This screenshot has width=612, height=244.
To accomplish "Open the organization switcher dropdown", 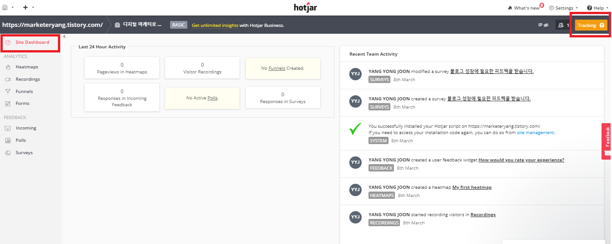I will [8, 8].
